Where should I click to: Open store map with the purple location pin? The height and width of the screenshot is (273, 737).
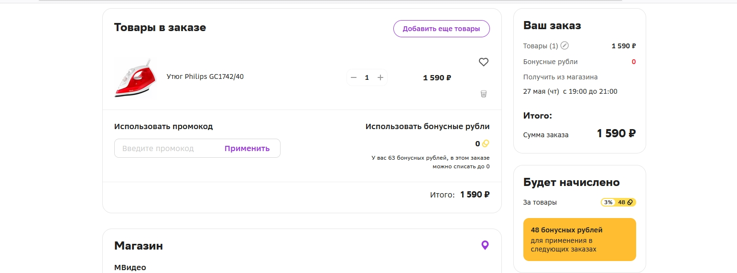pyautogui.click(x=485, y=245)
